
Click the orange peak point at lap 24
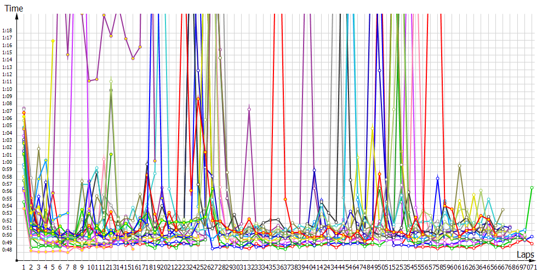pos(198,99)
